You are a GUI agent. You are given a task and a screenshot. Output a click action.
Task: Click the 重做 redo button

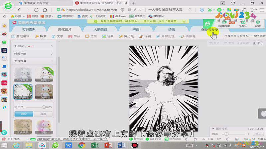229,43
